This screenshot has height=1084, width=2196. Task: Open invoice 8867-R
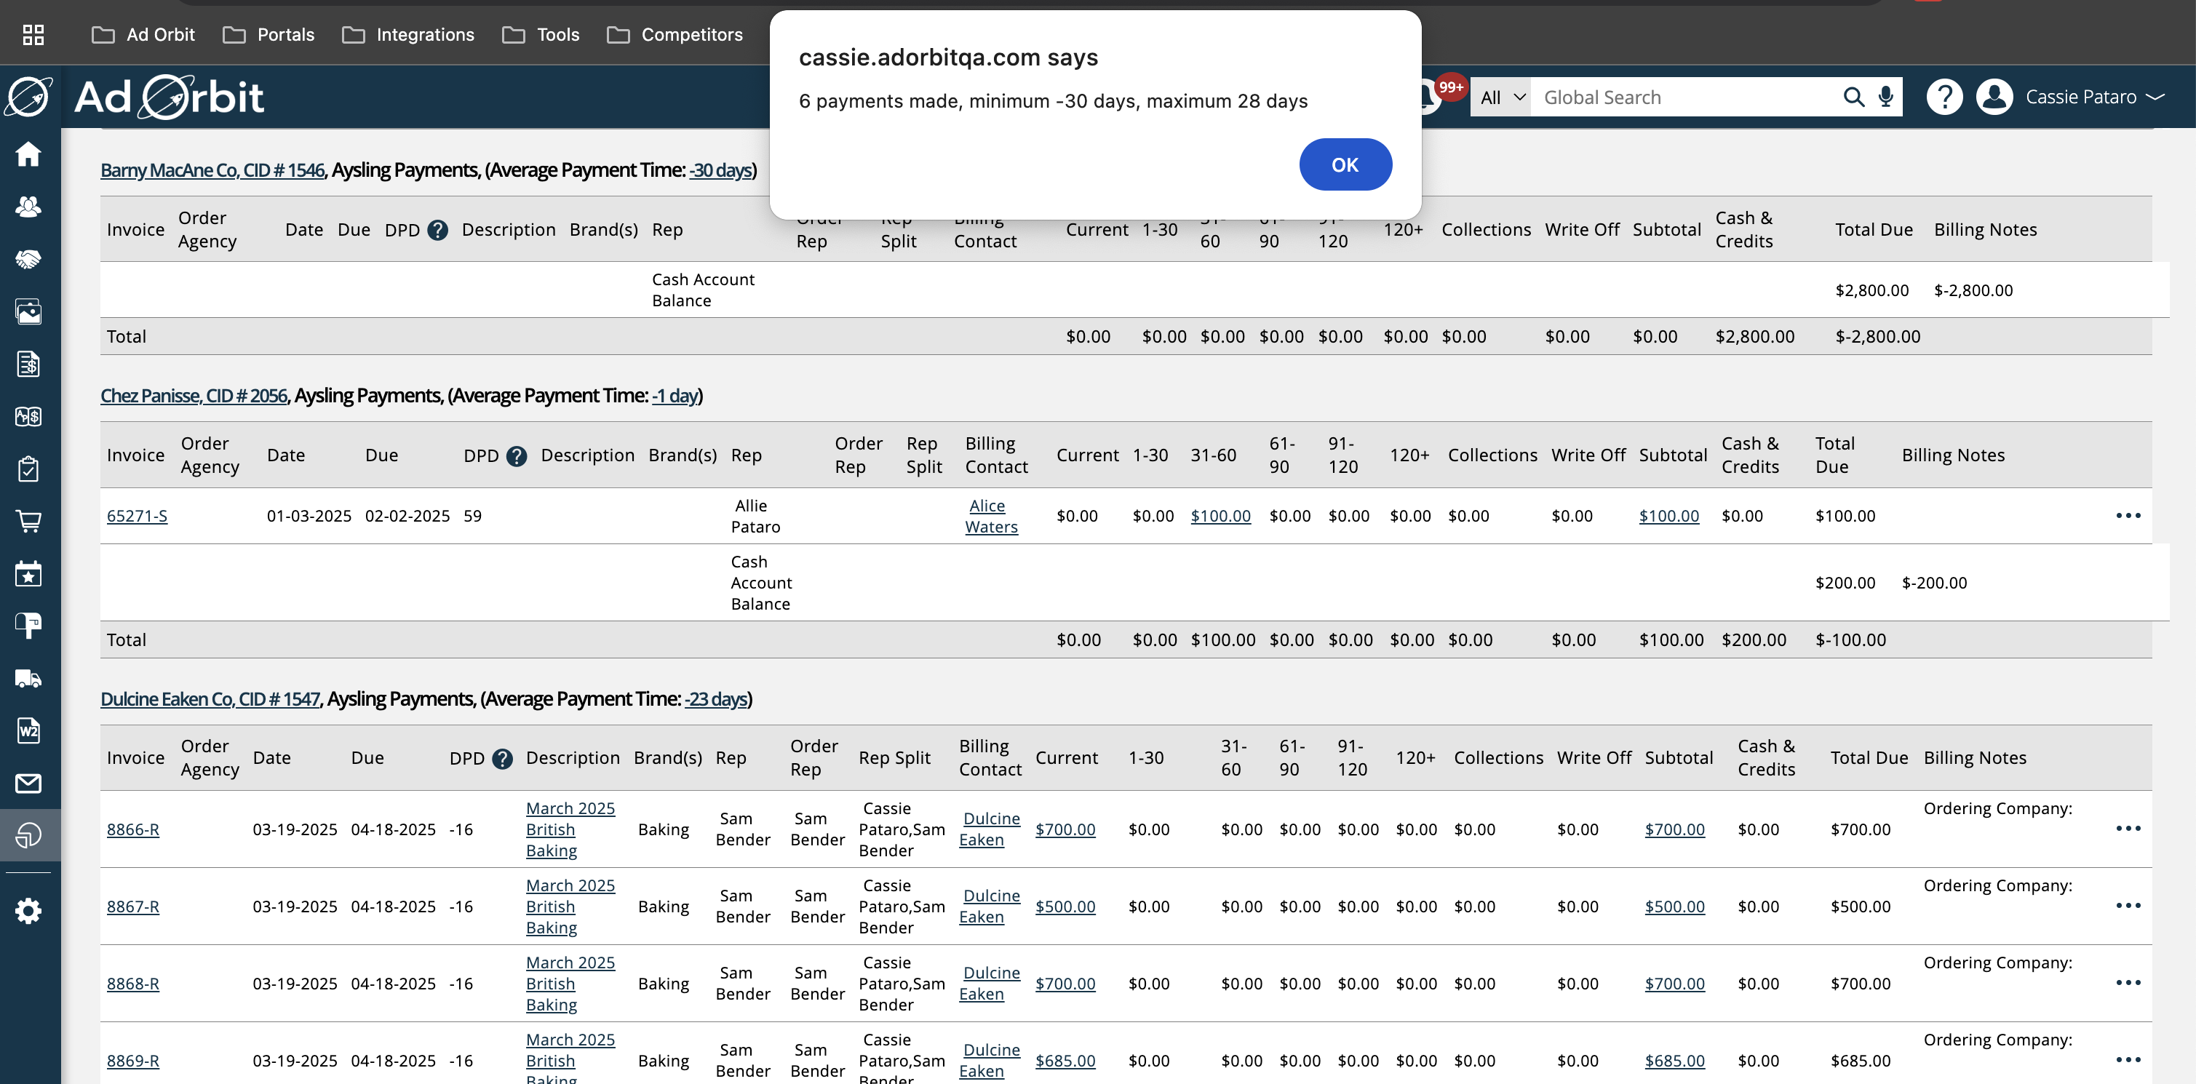tap(132, 908)
